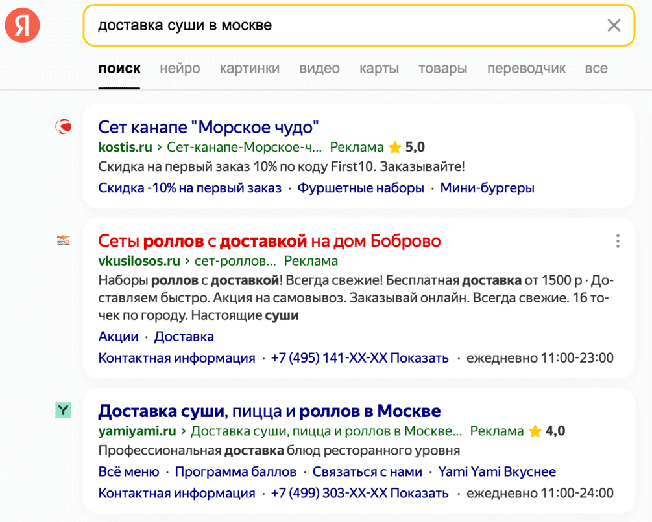Open the Сет-канапе-Морское-ч... breadcrumb link

(x=244, y=147)
